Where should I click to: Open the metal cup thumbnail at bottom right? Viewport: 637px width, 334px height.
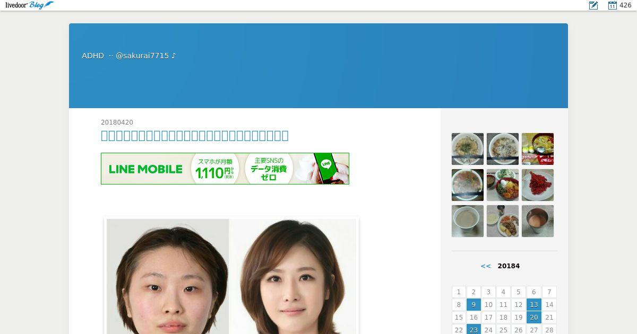pyautogui.click(x=538, y=221)
